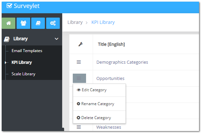202x134 pixels.
Task: Click the Opportunities row title
Action: (110, 79)
